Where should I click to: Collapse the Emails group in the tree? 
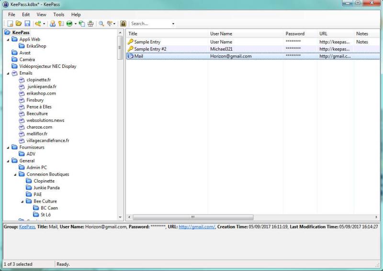[8, 73]
